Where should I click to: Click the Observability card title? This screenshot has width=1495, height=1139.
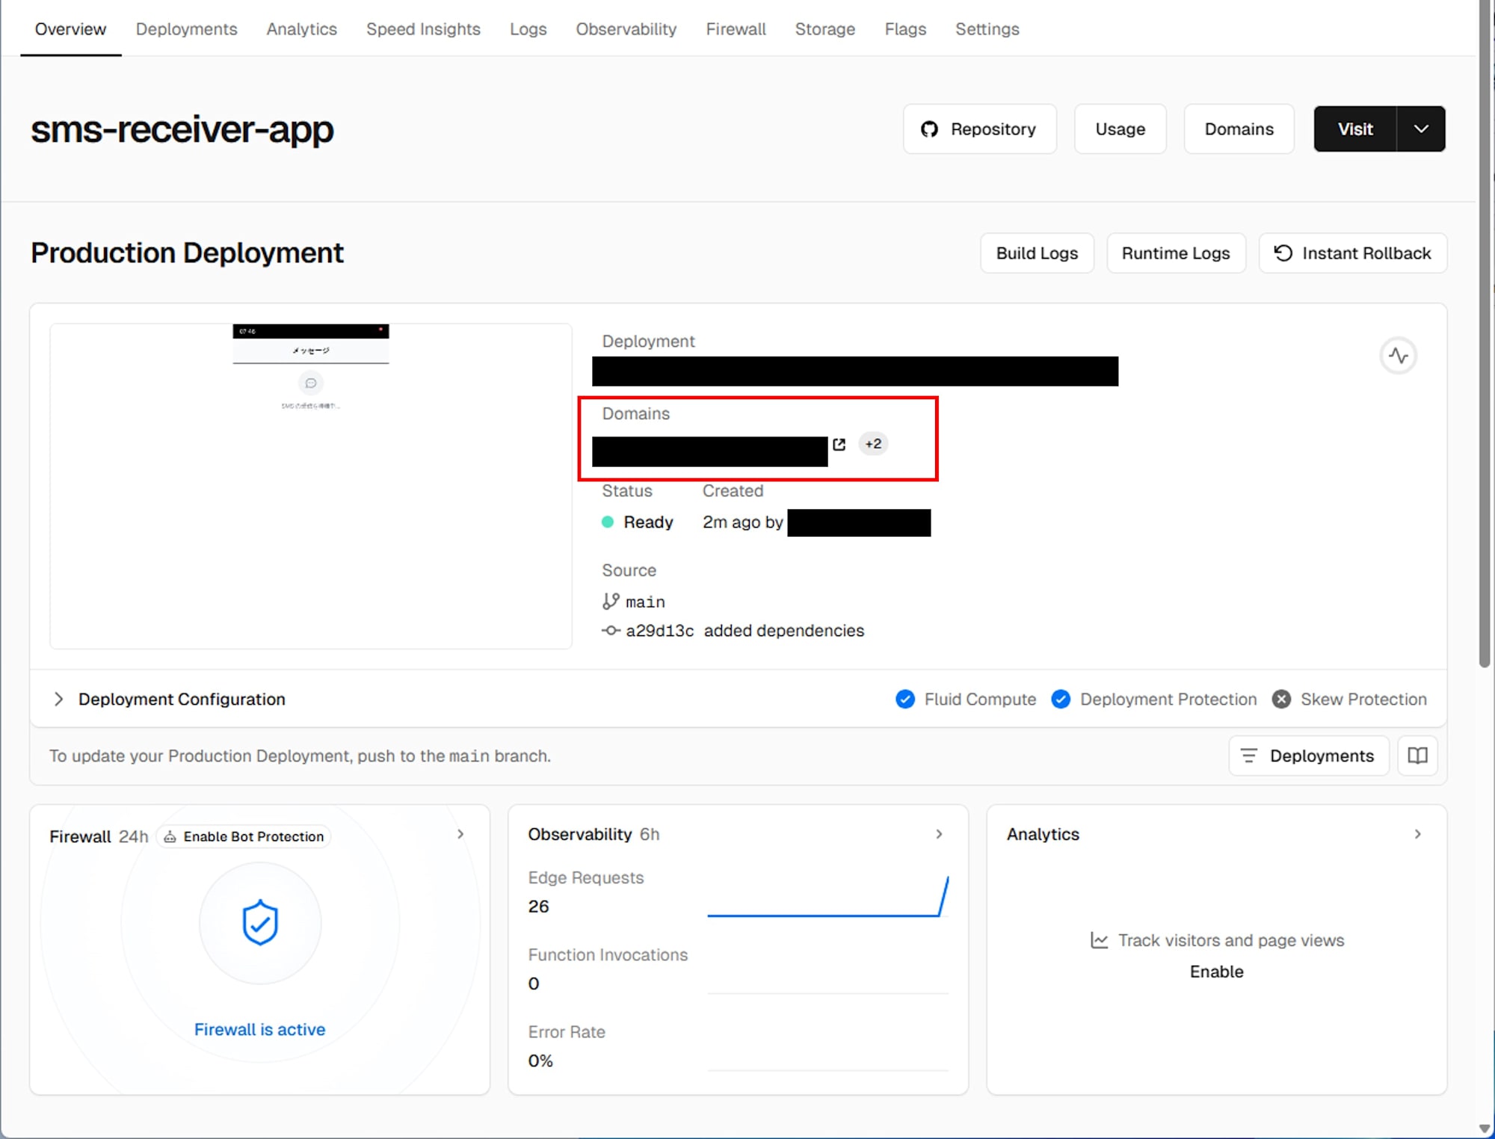pyautogui.click(x=579, y=834)
